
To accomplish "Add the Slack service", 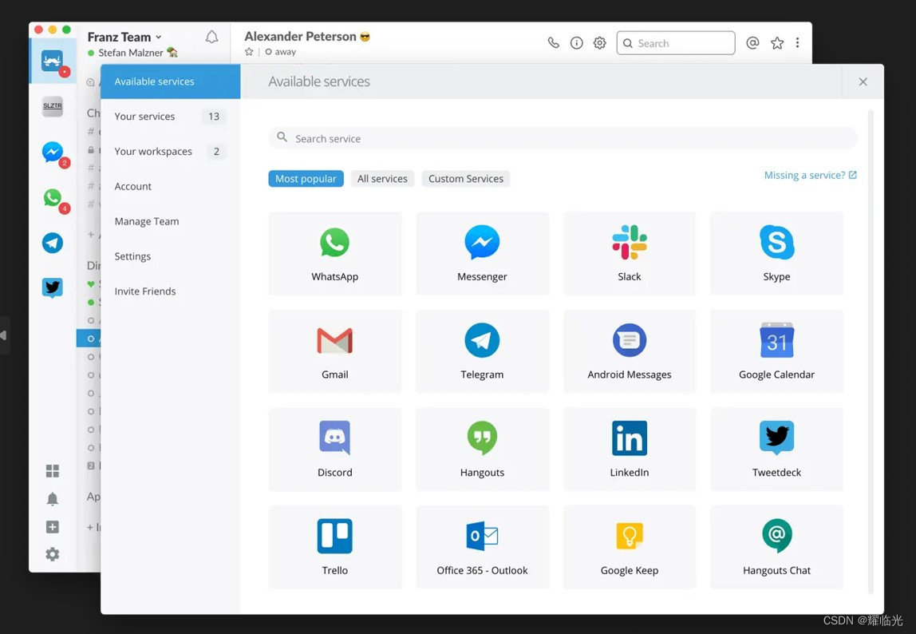I will click(x=630, y=254).
